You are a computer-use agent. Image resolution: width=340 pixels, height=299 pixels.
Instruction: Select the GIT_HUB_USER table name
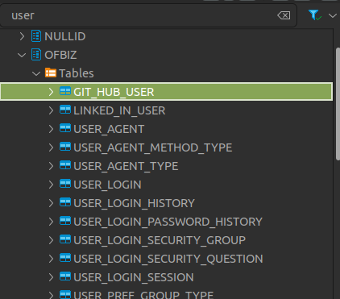coord(114,92)
